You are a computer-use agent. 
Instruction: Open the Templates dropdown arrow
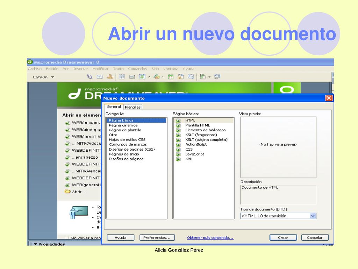coord(209,77)
